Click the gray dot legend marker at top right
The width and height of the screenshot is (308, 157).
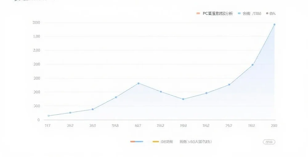[267, 13]
